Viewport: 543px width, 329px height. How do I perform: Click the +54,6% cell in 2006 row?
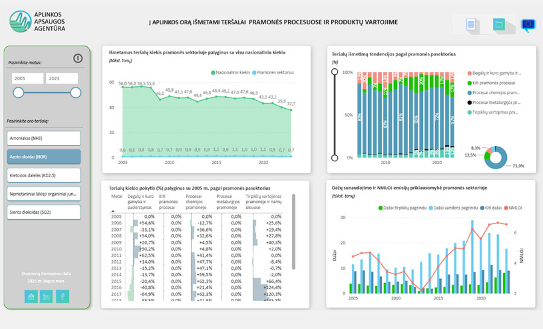coord(147,223)
